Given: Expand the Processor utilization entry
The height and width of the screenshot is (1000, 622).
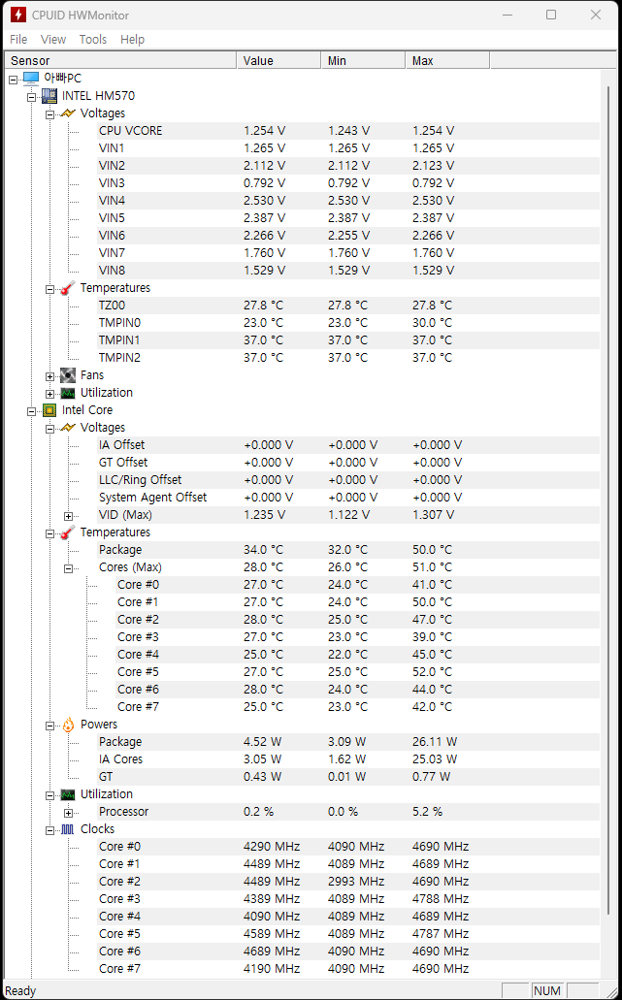Looking at the screenshot, I should click(68, 813).
